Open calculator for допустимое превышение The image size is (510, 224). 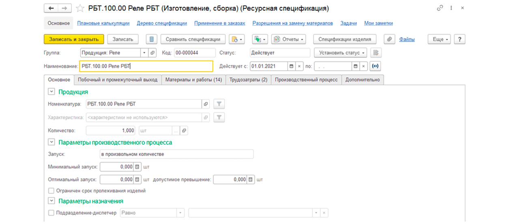(x=251, y=180)
